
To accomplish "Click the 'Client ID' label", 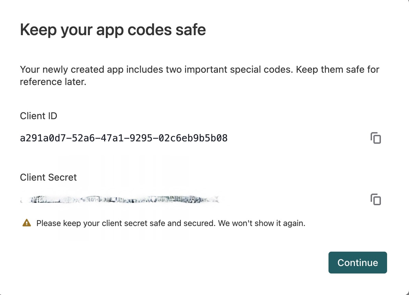I will (x=39, y=116).
